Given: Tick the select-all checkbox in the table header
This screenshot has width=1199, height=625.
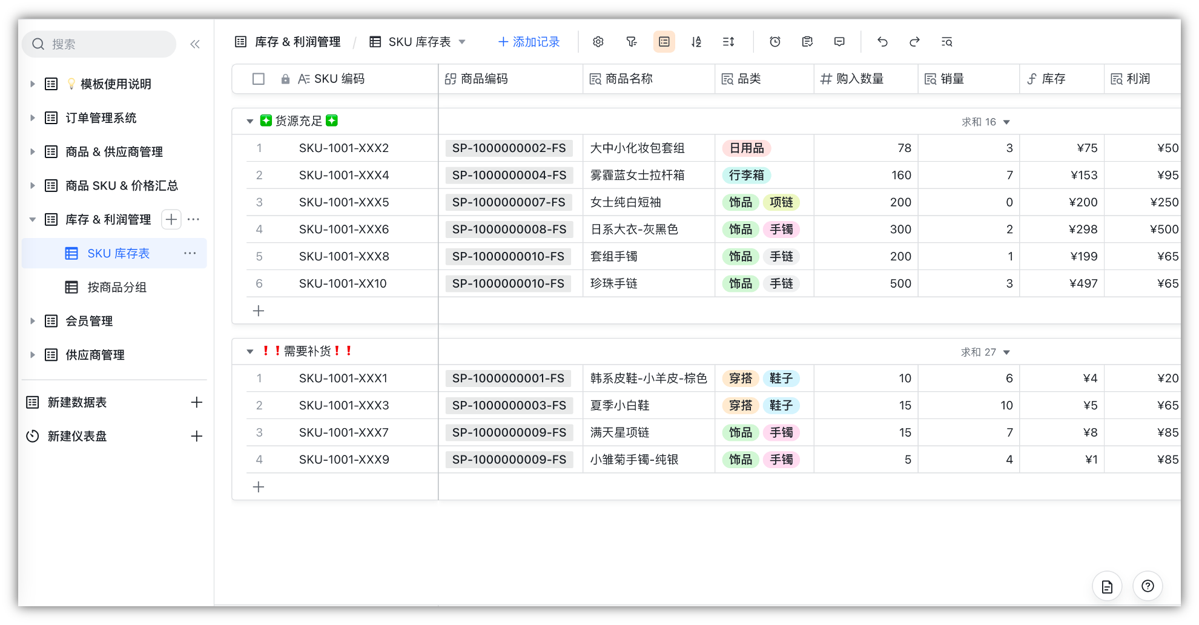Looking at the screenshot, I should (259, 79).
